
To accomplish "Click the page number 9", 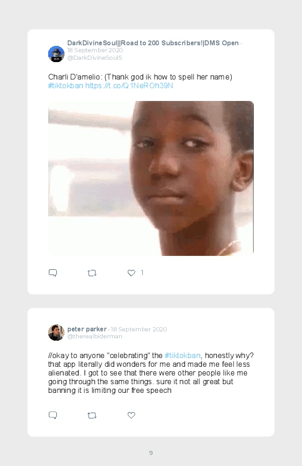I will pos(151,453).
